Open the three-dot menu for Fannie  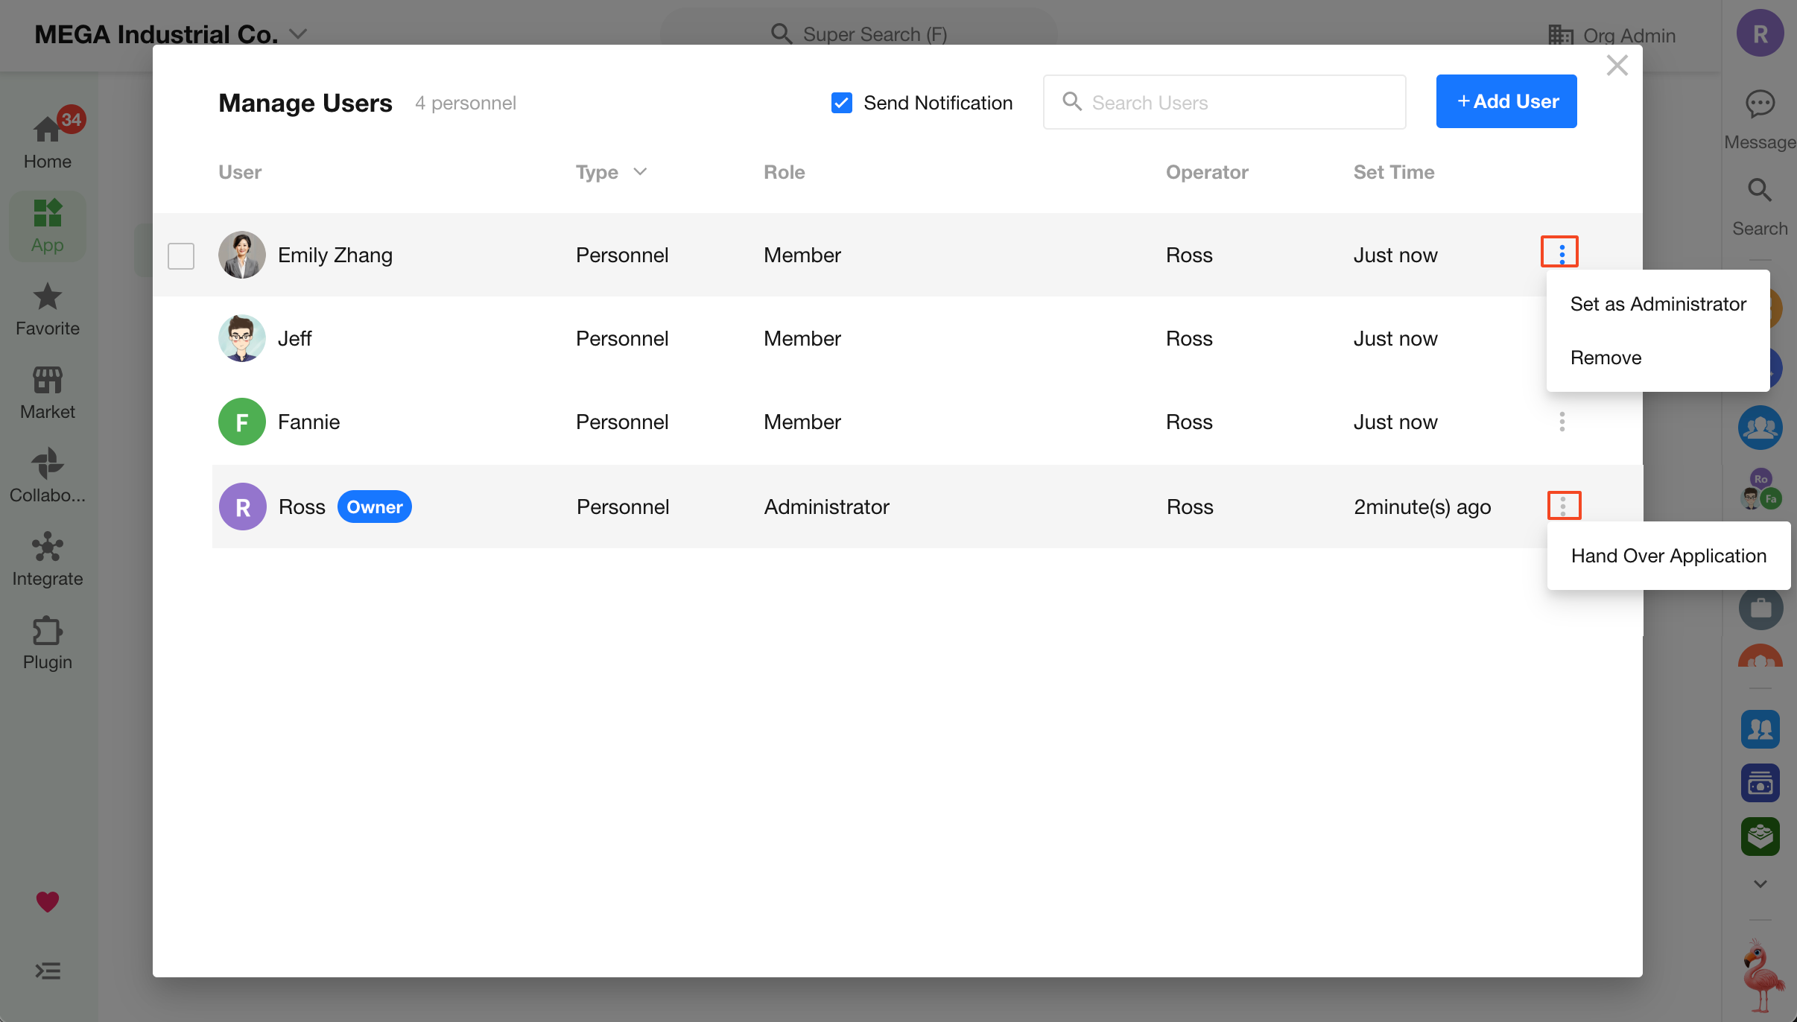pos(1562,422)
